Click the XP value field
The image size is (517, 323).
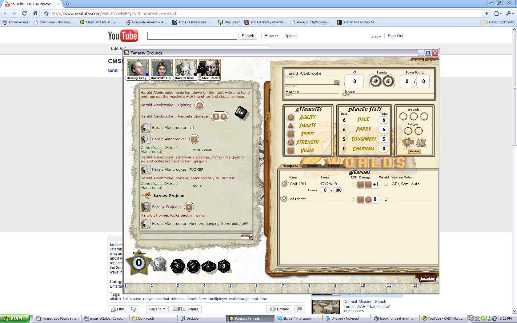[354, 82]
